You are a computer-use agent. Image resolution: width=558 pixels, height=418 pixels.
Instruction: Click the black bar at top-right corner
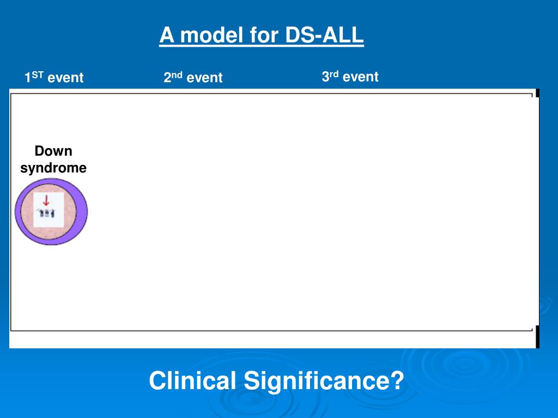(537, 93)
